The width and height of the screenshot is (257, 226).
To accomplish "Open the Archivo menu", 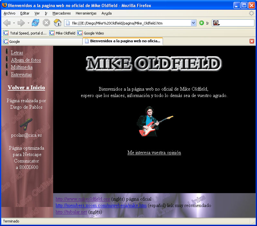I will pos(10,13).
